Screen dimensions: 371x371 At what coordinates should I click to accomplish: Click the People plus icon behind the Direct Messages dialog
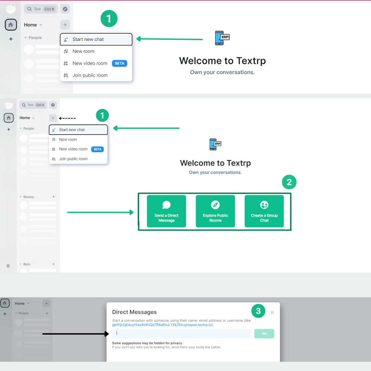pyautogui.click(x=47, y=313)
